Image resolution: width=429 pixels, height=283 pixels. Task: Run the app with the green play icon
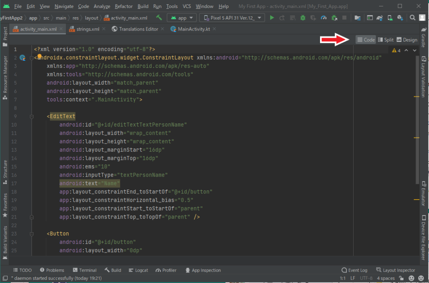pos(271,18)
